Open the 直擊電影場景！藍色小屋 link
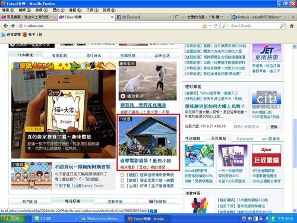Screen dimensions: 297x223 coord(146,161)
